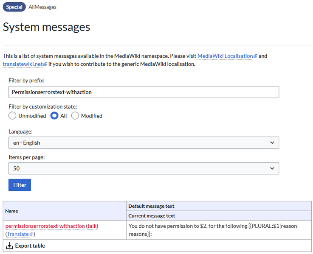The width and height of the screenshot is (313, 254).
Task: Open the permissionserrorstext-withaction message link
Action: (x=45, y=226)
